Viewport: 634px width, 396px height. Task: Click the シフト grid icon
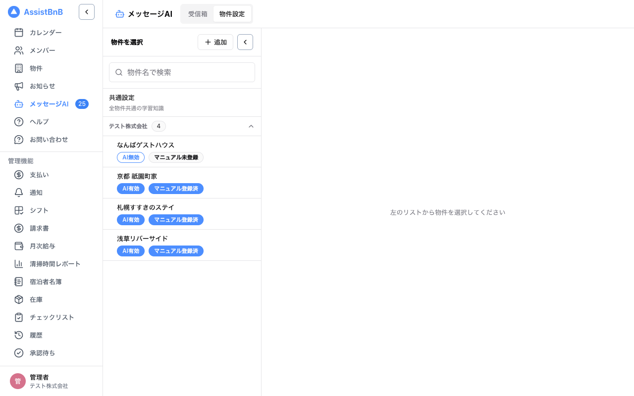point(19,210)
